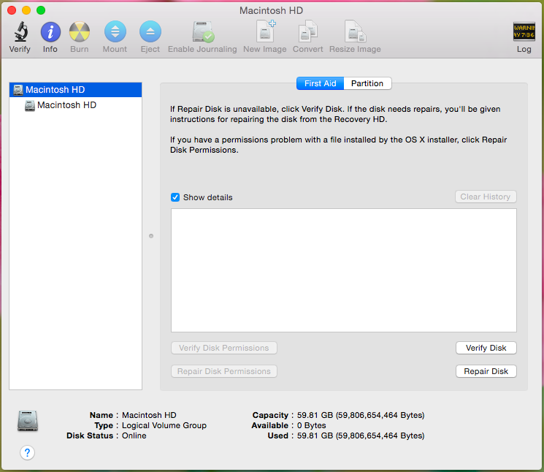The height and width of the screenshot is (472, 544).
Task: Click the Burn disc icon
Action: click(x=80, y=31)
